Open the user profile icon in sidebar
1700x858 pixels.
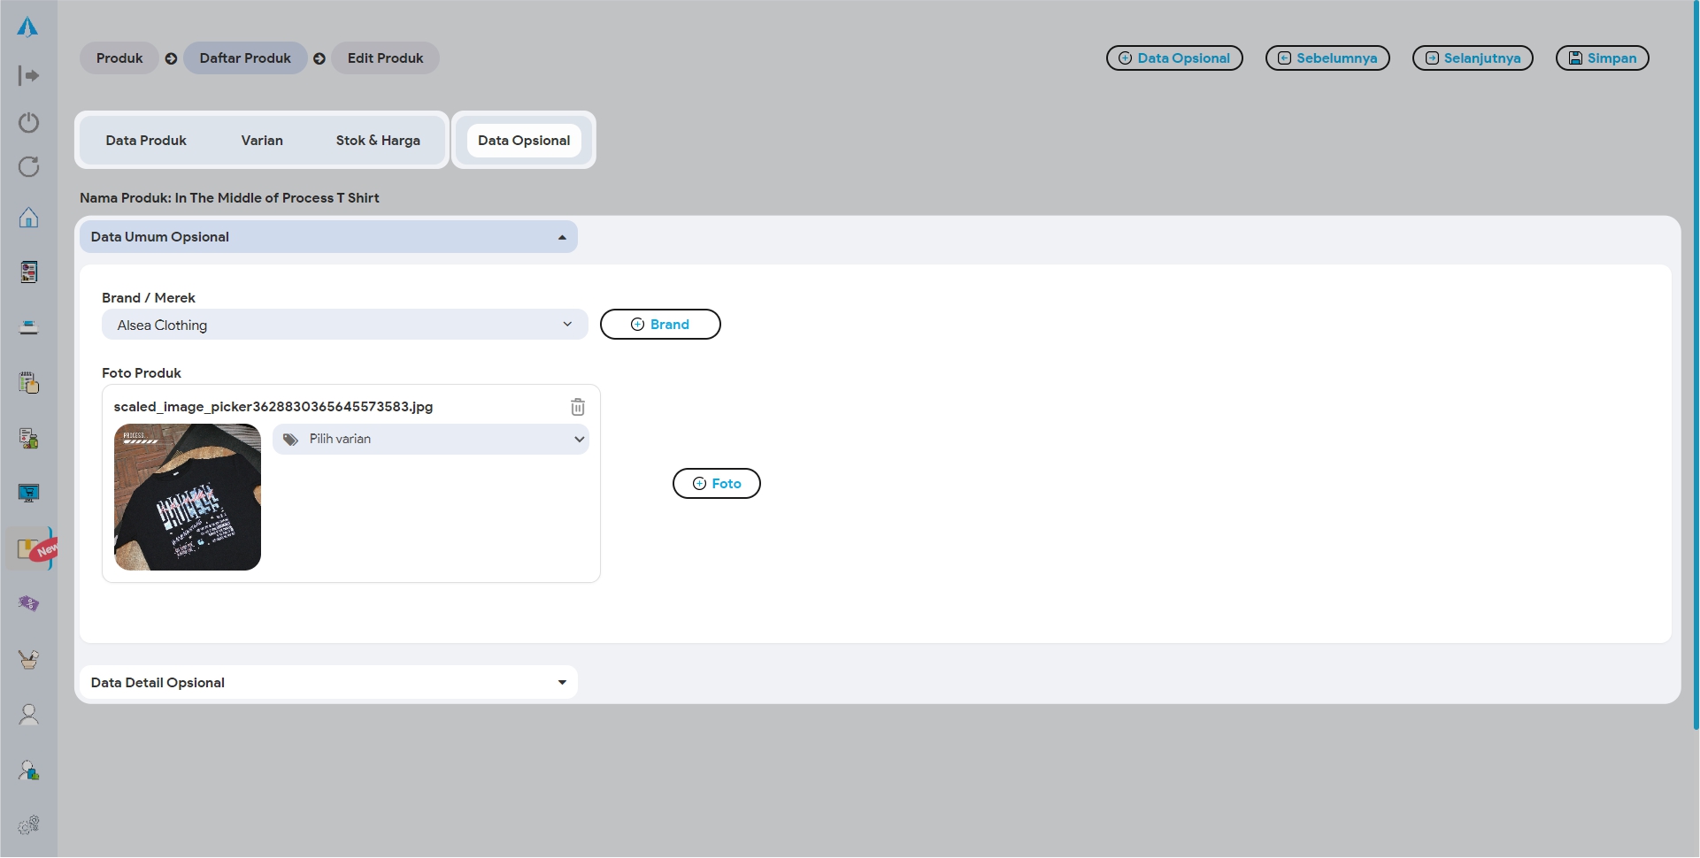(28, 715)
